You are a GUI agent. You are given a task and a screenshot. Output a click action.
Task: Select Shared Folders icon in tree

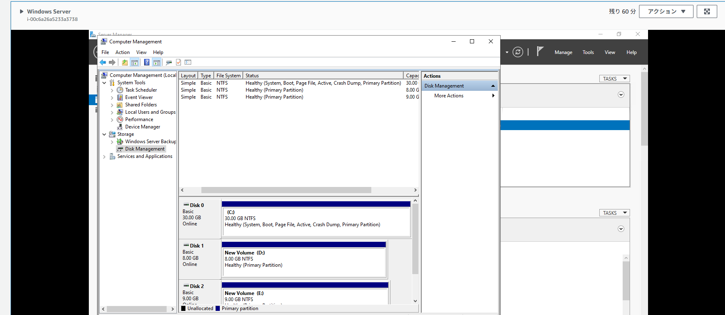click(120, 105)
